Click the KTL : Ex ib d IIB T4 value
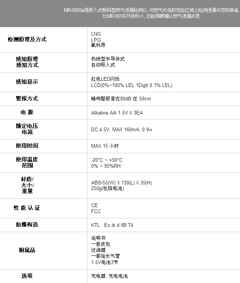 click(112, 225)
